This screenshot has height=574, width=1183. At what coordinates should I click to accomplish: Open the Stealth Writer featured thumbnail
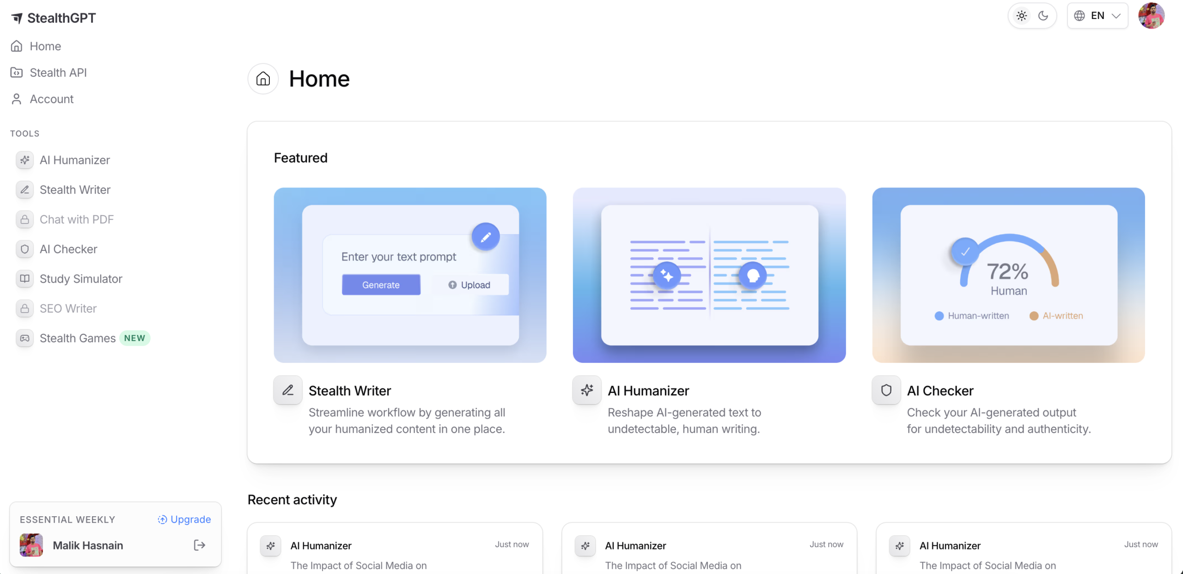pyautogui.click(x=410, y=275)
